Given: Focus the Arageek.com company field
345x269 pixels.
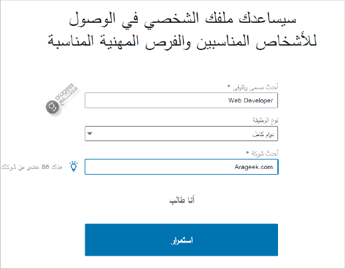Looking at the screenshot, I should click(x=181, y=166).
